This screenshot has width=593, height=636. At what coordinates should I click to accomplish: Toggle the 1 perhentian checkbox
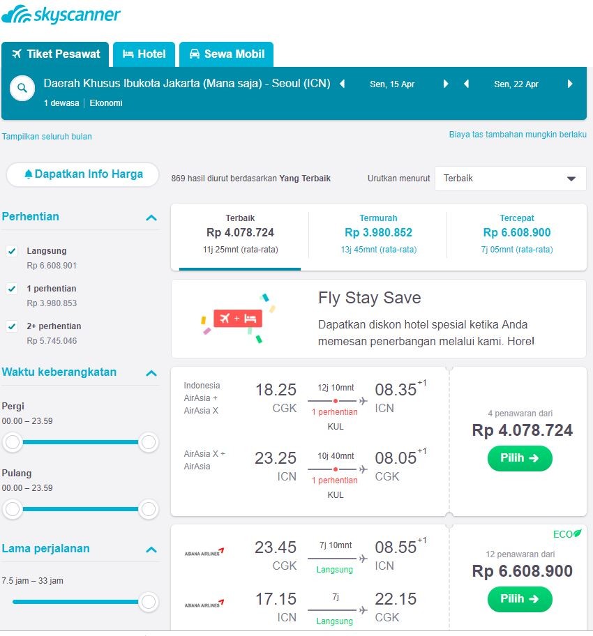pyautogui.click(x=12, y=289)
